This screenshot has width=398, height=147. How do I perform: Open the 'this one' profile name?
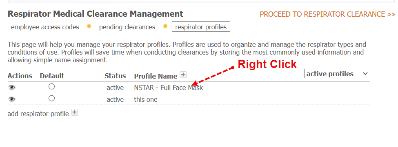pos(146,99)
